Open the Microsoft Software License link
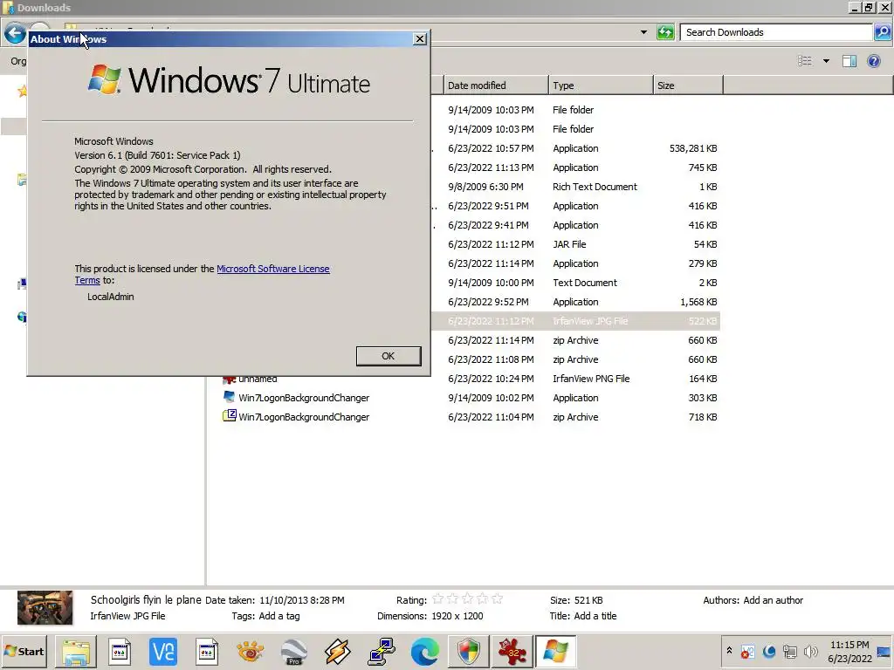Screen dimensions: 894x670 tap(273, 269)
